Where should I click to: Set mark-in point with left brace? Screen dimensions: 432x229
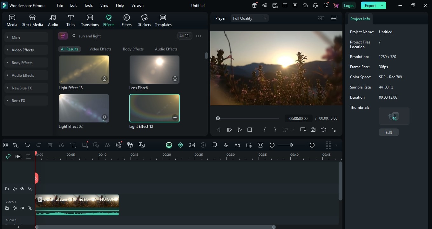(265, 130)
